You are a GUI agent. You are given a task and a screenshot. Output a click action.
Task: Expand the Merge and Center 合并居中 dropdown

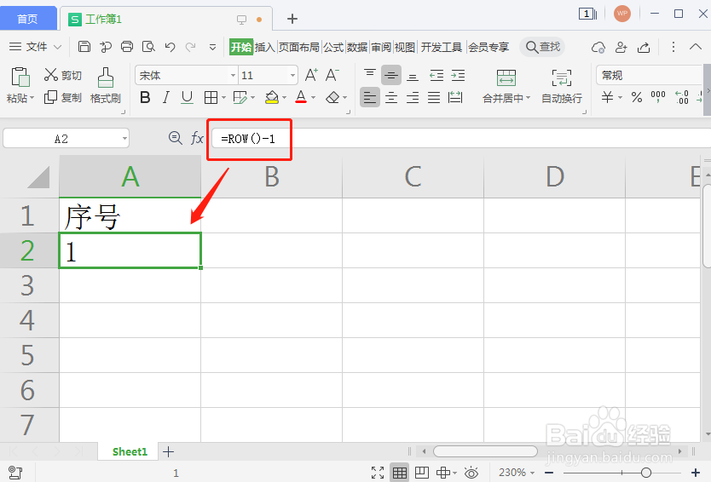click(528, 98)
